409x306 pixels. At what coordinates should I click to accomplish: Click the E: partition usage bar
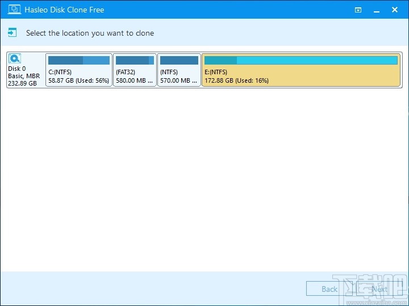(301, 61)
